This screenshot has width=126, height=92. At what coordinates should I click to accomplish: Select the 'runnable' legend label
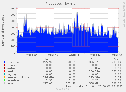pyautogui.click(x=13, y=80)
